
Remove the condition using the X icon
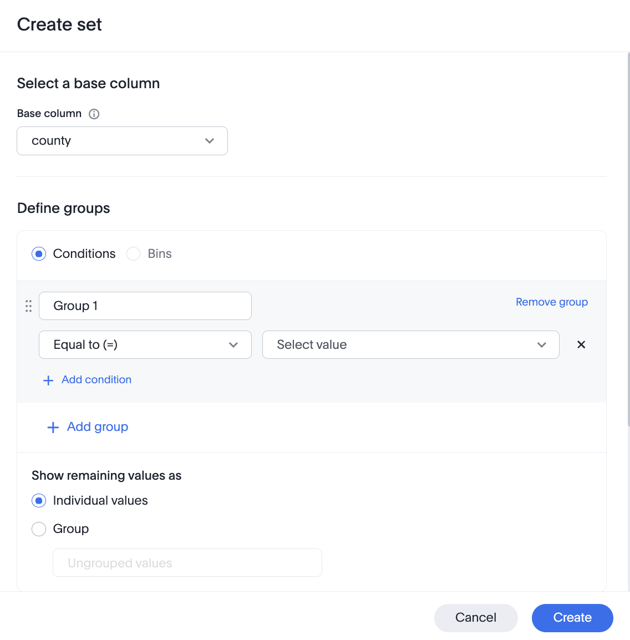click(x=581, y=344)
